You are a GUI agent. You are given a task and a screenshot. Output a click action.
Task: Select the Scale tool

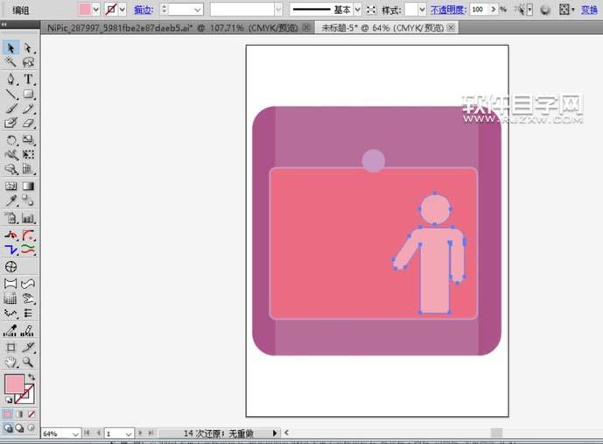[x=28, y=139]
